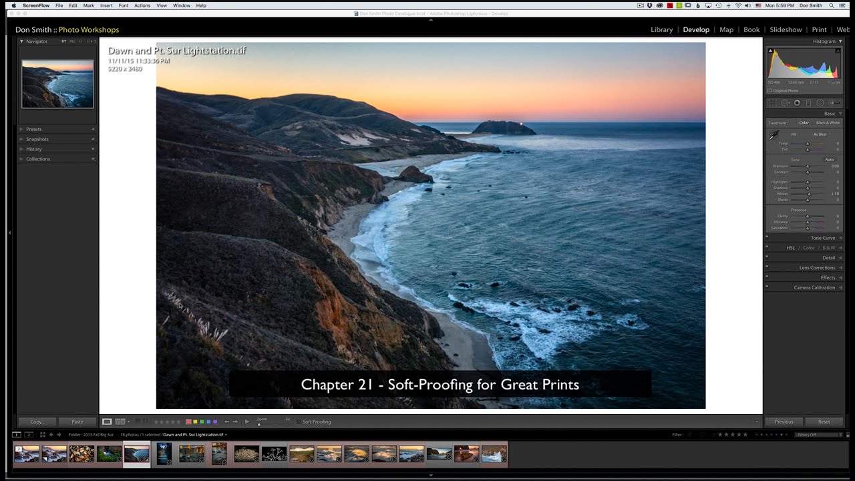The height and width of the screenshot is (481, 855).
Task: Go back in filmstrip navigation
Action: [51, 434]
